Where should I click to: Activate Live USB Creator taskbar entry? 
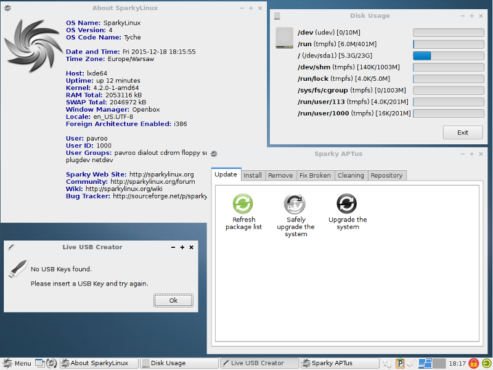pos(259,363)
